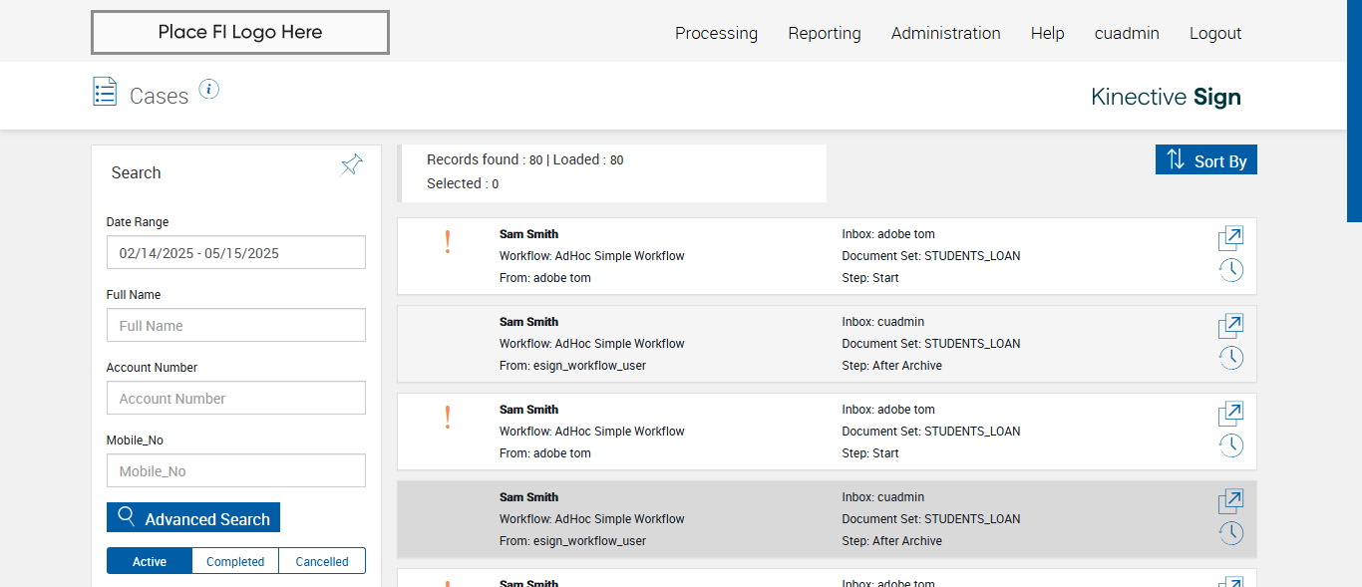1362x587 pixels.
Task: Open the highlighted fourth case pop-out icon
Action: coord(1230,501)
